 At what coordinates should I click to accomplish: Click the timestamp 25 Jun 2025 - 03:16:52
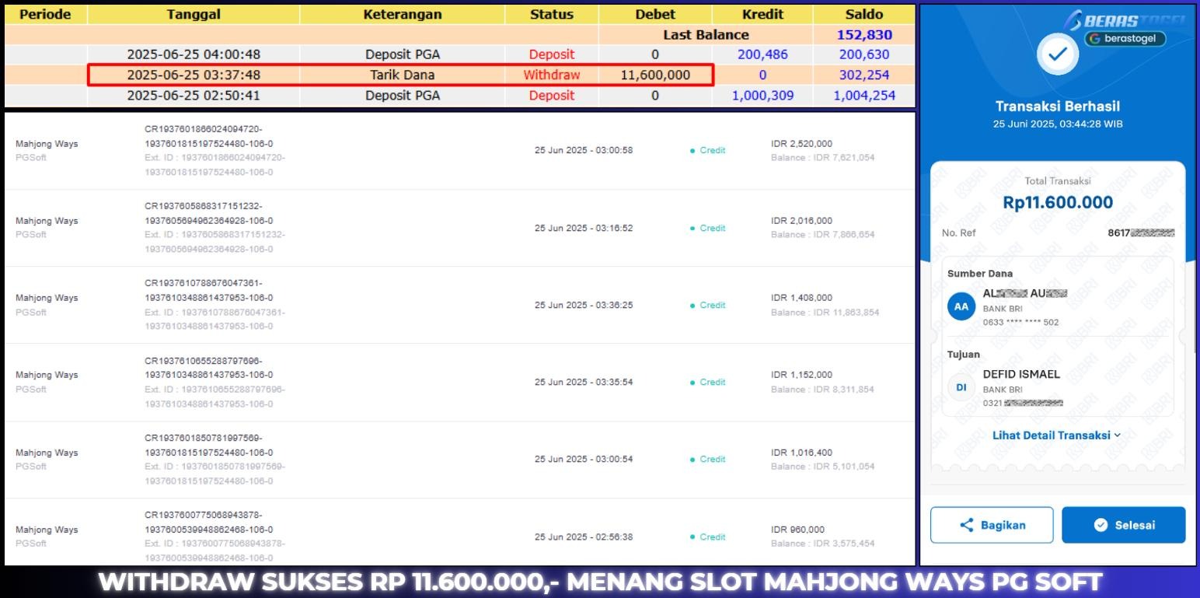584,228
